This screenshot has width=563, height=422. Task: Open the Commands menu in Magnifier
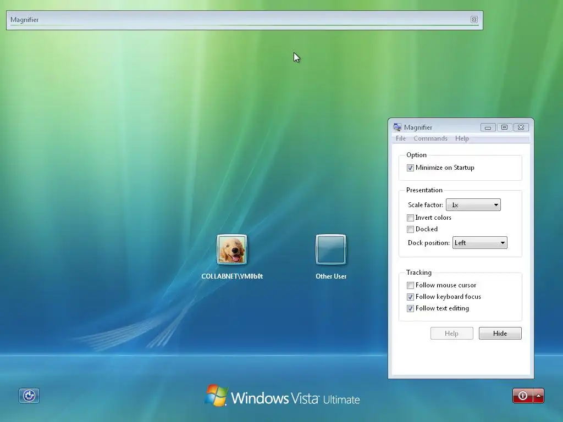coord(430,138)
